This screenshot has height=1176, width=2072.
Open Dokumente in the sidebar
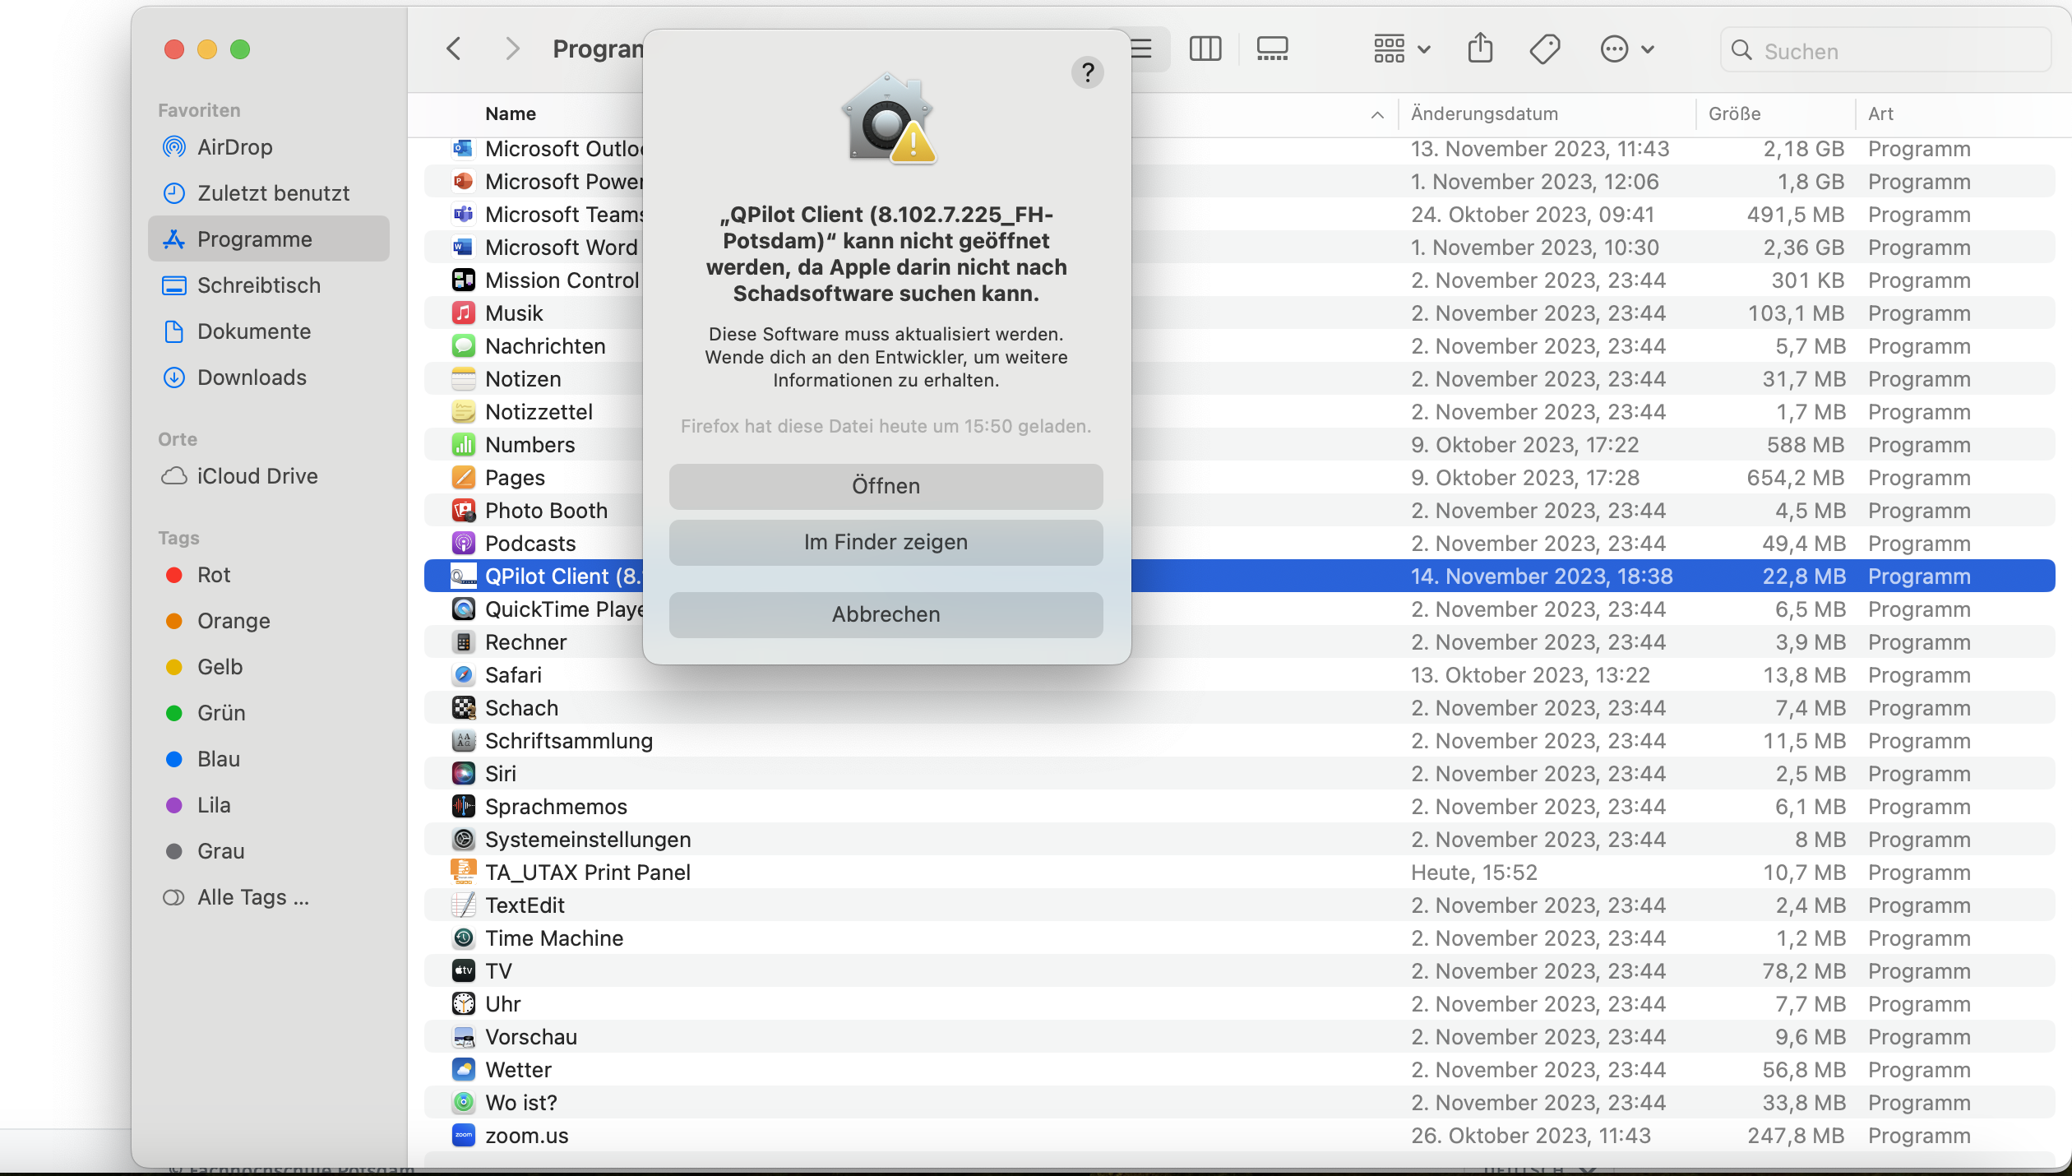(x=268, y=331)
